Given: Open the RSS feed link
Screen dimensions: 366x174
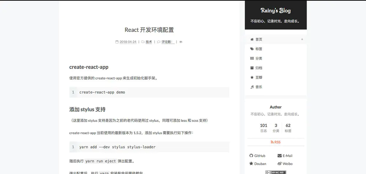Looking at the screenshot, I should [x=275, y=142].
